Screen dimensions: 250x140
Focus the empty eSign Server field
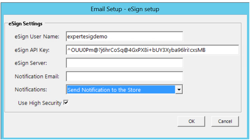[124, 63]
